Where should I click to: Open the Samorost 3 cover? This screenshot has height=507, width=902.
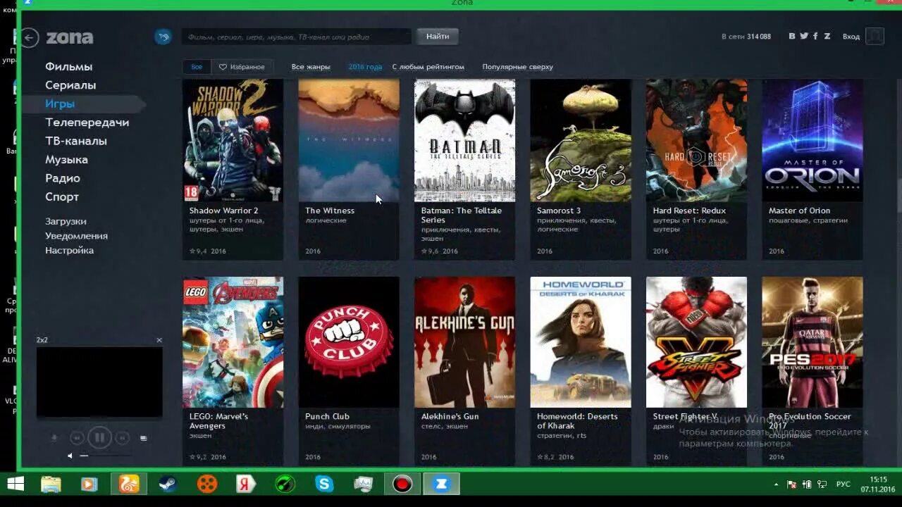(x=581, y=140)
